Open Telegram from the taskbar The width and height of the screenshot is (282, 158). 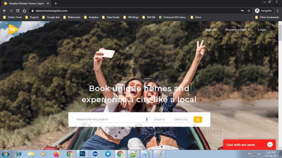[108, 154]
